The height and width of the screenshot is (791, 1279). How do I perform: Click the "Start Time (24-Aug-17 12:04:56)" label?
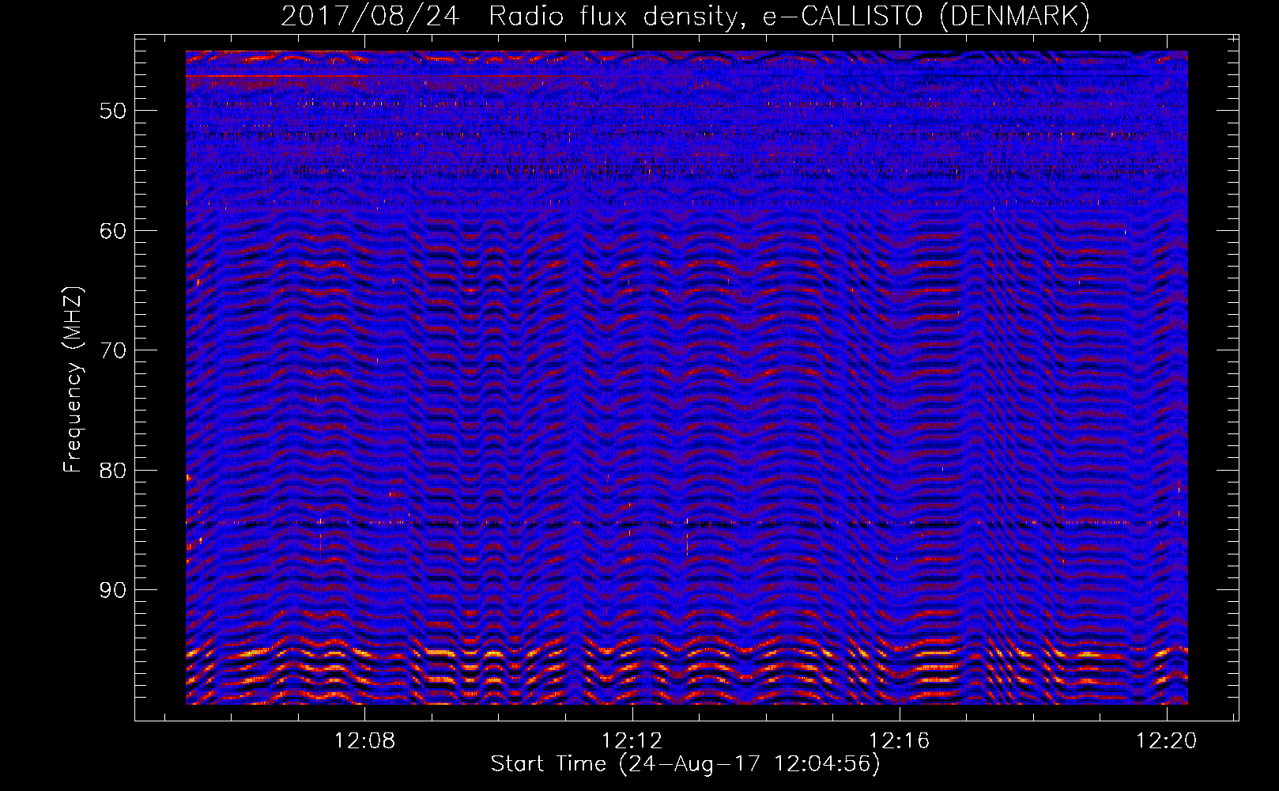click(x=685, y=764)
